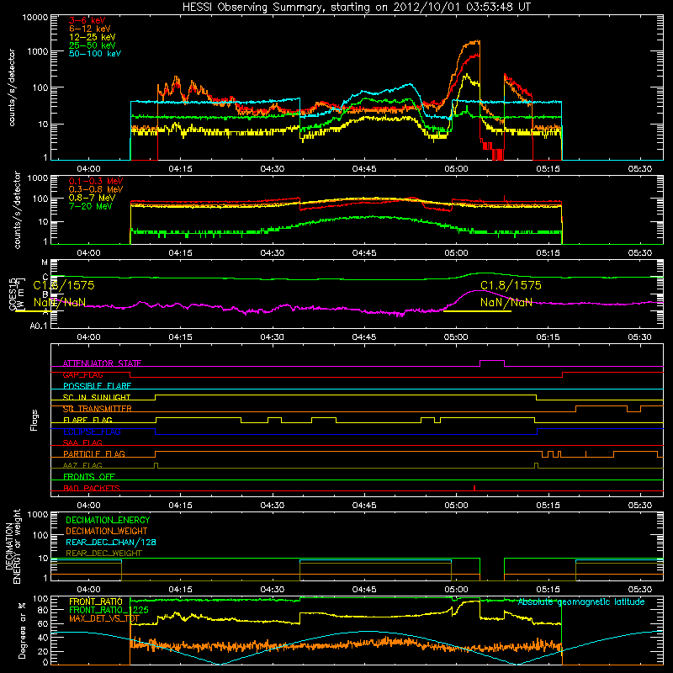This screenshot has width=673, height=673.
Task: Click the NaN/NaN label near 05:00
Action: 506,302
